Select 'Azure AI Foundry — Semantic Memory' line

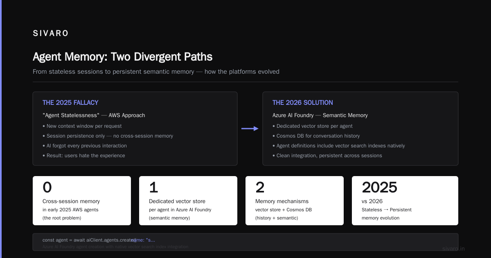320,115
